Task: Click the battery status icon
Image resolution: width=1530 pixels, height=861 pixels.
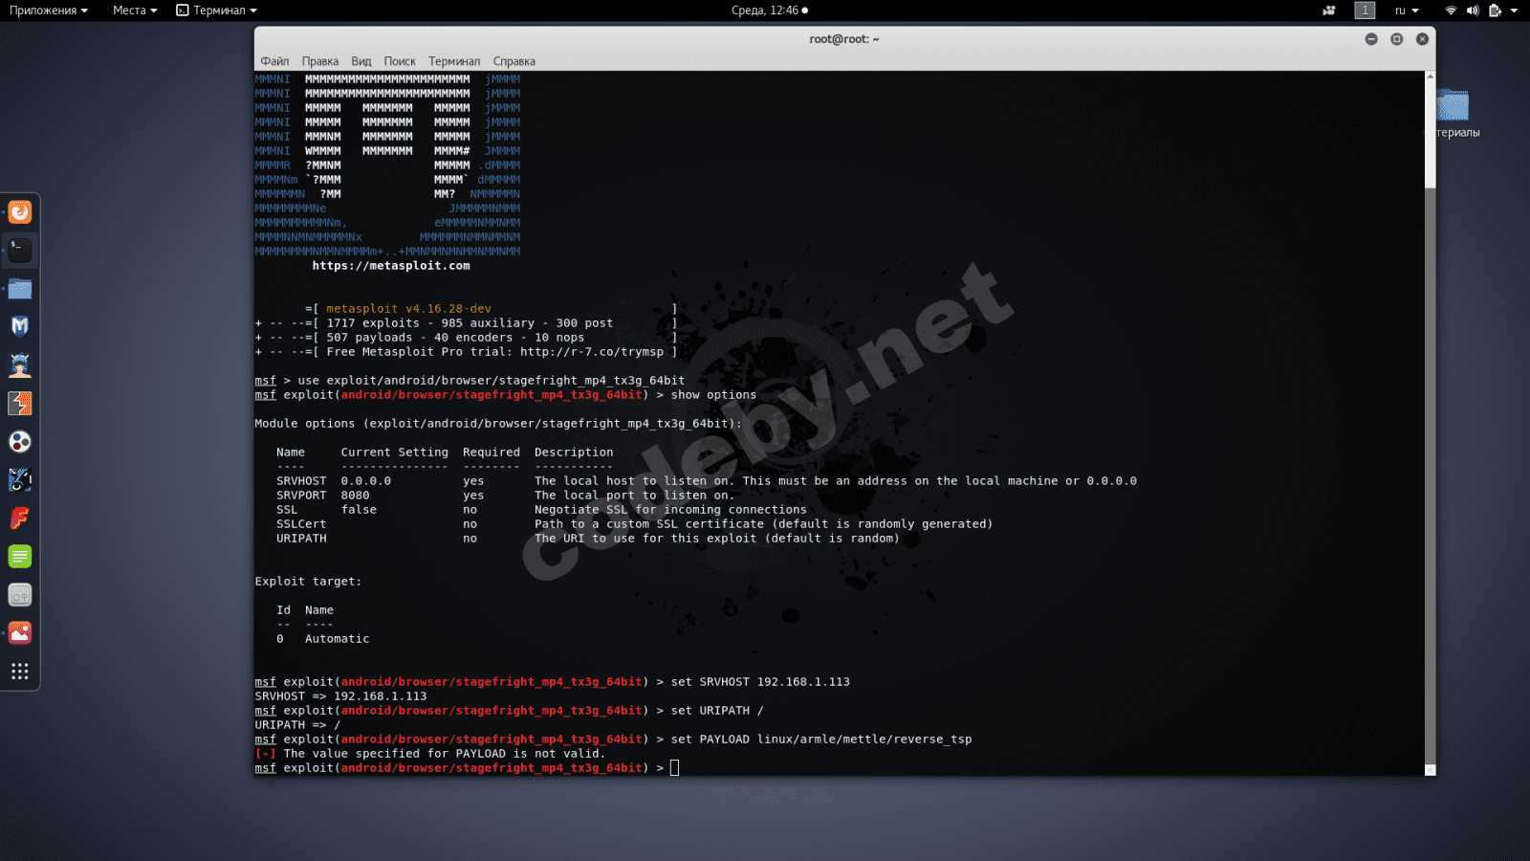Action: tap(1495, 11)
